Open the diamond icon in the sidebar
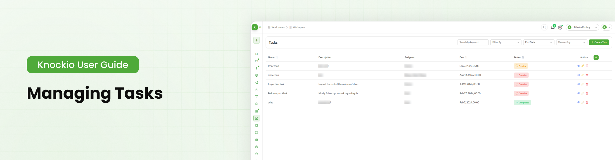 (x=257, y=154)
